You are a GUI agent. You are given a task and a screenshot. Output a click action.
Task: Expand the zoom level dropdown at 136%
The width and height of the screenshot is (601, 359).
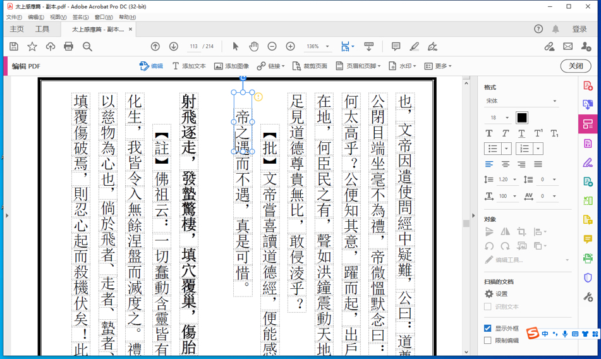(x=327, y=47)
